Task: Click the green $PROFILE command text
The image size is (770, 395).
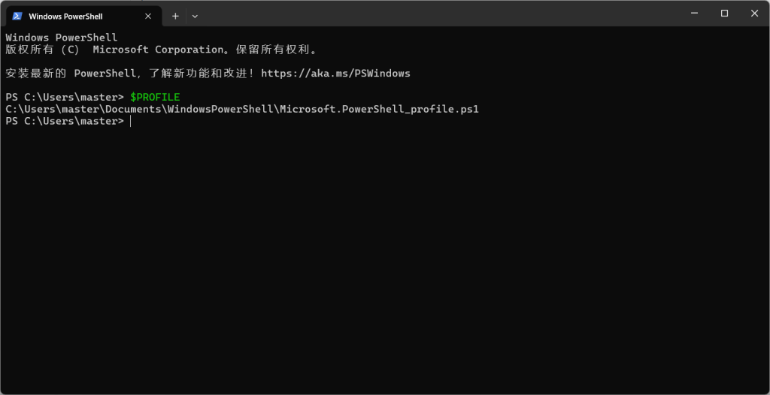Action: tap(155, 97)
